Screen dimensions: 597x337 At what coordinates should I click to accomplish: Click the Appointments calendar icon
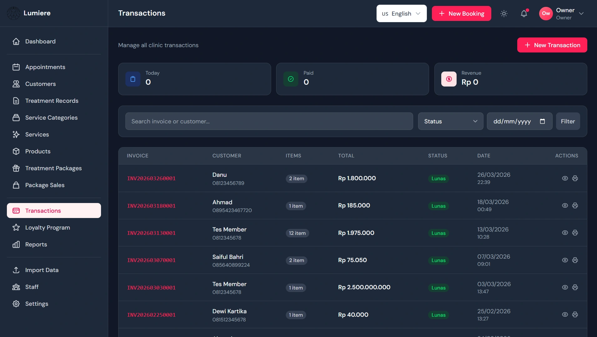16,67
